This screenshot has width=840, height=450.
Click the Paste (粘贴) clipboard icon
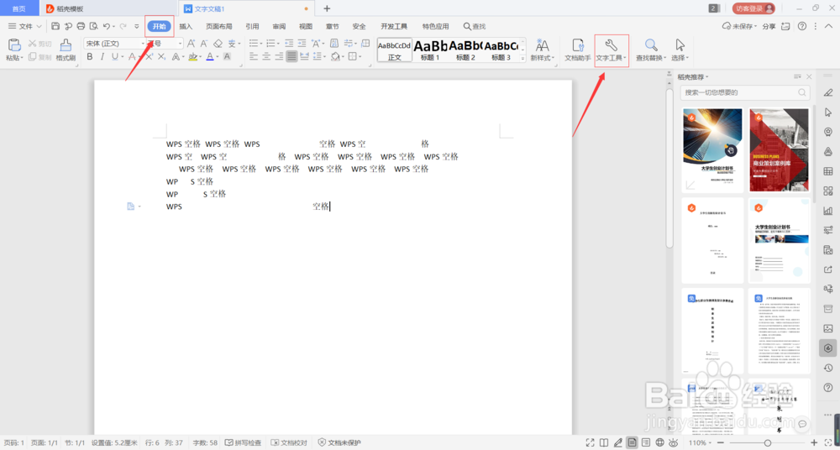[x=14, y=45]
